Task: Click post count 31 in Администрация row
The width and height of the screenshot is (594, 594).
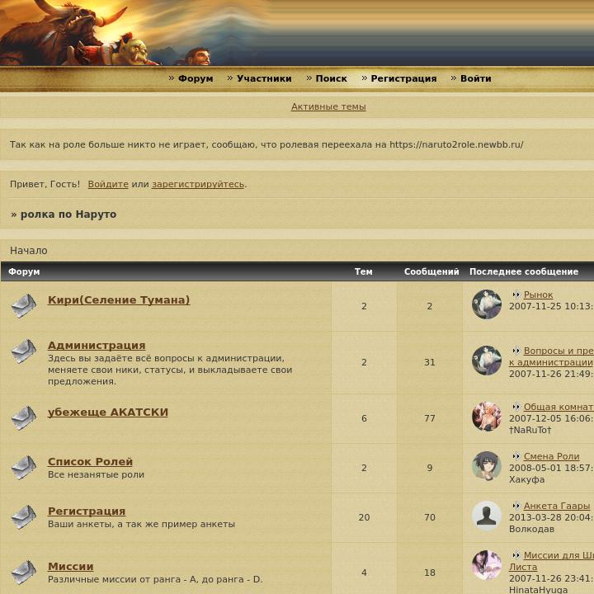Action: tap(430, 362)
